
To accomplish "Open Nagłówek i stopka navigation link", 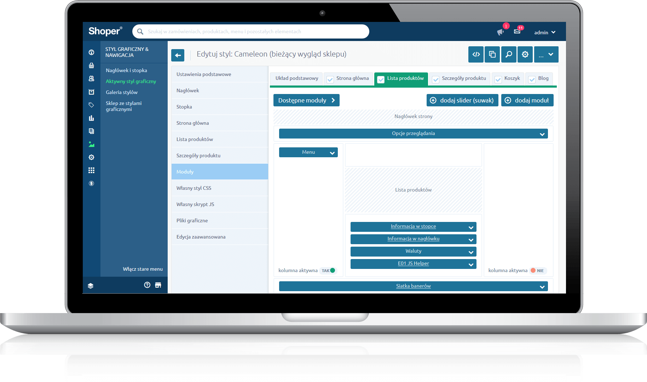I will tap(126, 70).
